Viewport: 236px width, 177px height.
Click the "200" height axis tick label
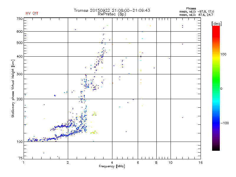(19, 99)
